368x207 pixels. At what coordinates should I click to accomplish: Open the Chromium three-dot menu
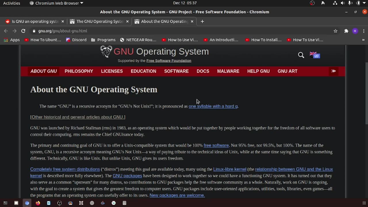point(364,31)
